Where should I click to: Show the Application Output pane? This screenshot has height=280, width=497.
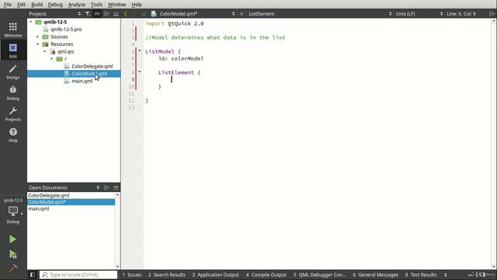coord(216,275)
